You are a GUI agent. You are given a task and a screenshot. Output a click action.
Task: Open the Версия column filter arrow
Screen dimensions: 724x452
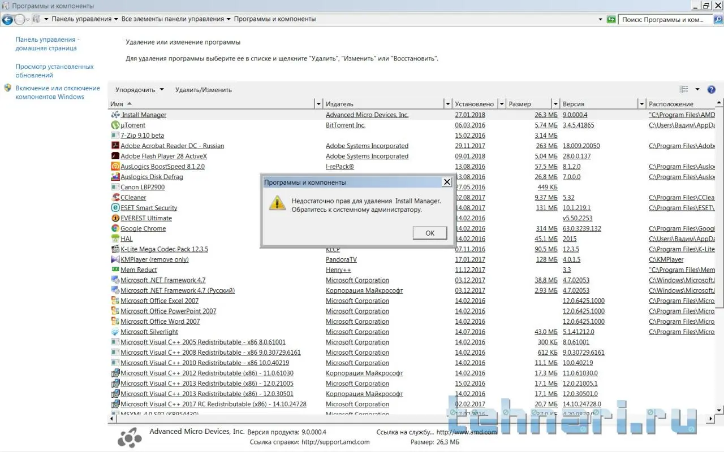click(641, 104)
